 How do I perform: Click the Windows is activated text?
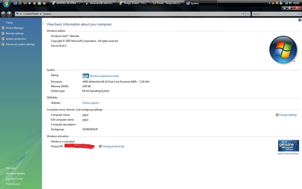(x=62, y=141)
